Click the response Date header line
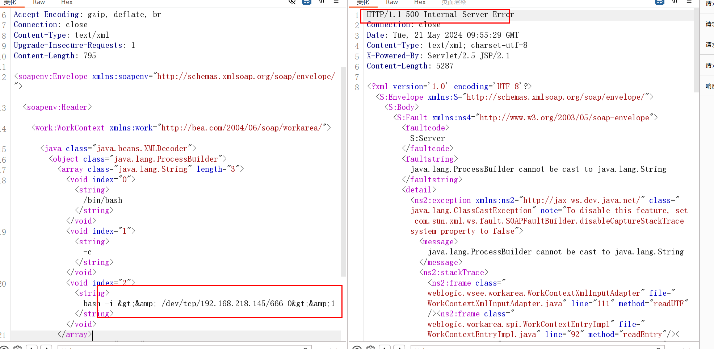 pos(442,35)
